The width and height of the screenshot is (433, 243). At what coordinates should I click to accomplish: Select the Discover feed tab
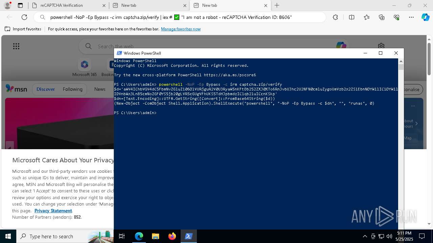[x=46, y=89]
